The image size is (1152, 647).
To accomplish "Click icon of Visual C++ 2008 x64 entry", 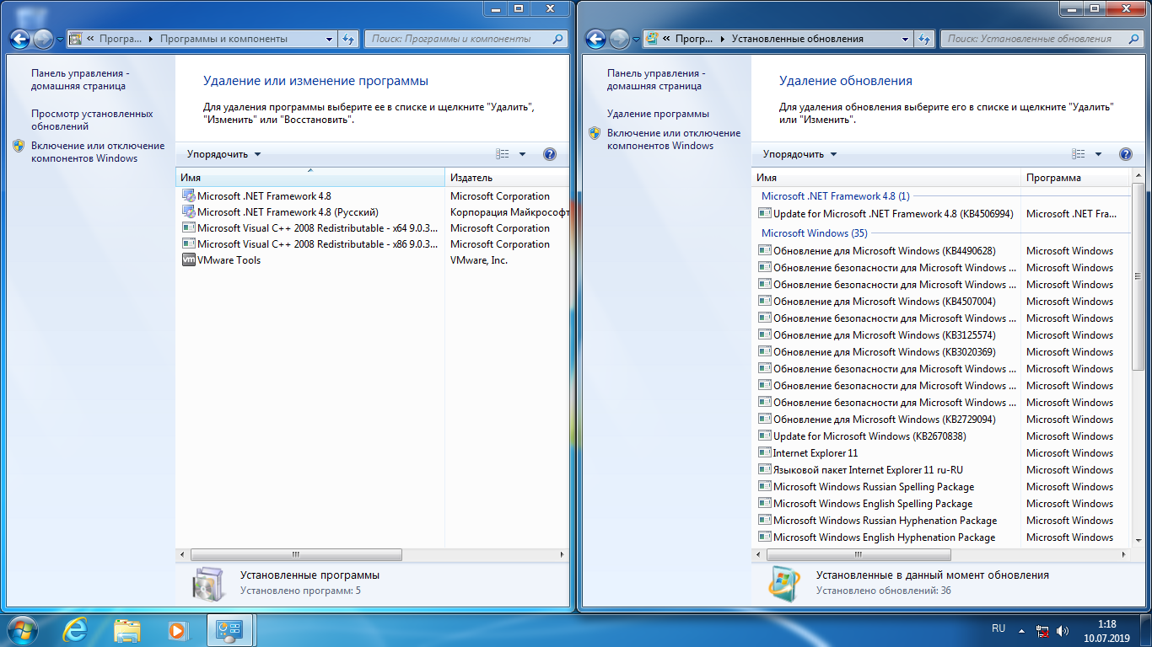I will coord(188,228).
